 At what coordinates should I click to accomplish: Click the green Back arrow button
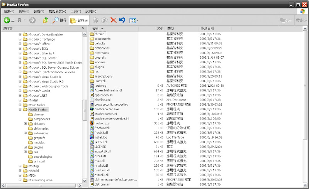[7, 20]
